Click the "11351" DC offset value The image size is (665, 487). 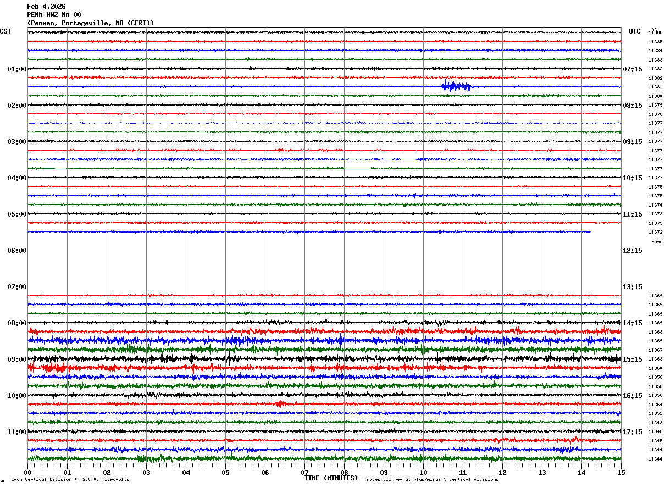click(655, 413)
